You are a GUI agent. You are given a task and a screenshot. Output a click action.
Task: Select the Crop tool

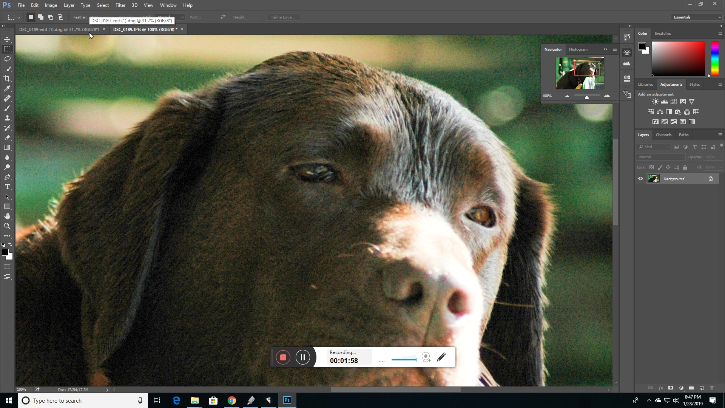8,79
